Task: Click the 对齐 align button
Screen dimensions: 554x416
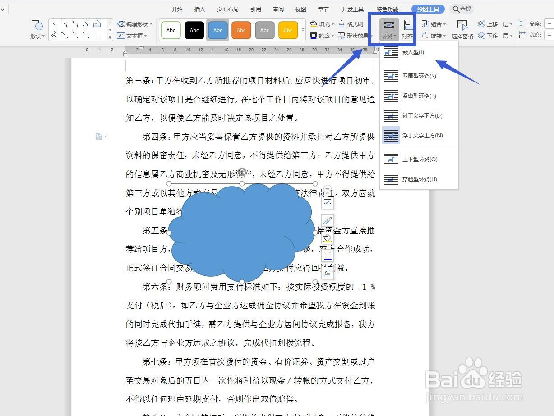Action: point(407,30)
